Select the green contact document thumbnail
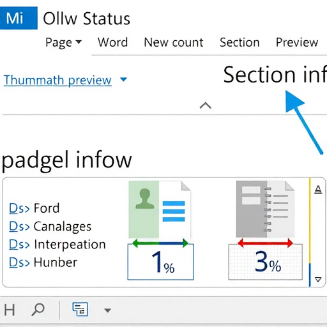 pos(160,209)
